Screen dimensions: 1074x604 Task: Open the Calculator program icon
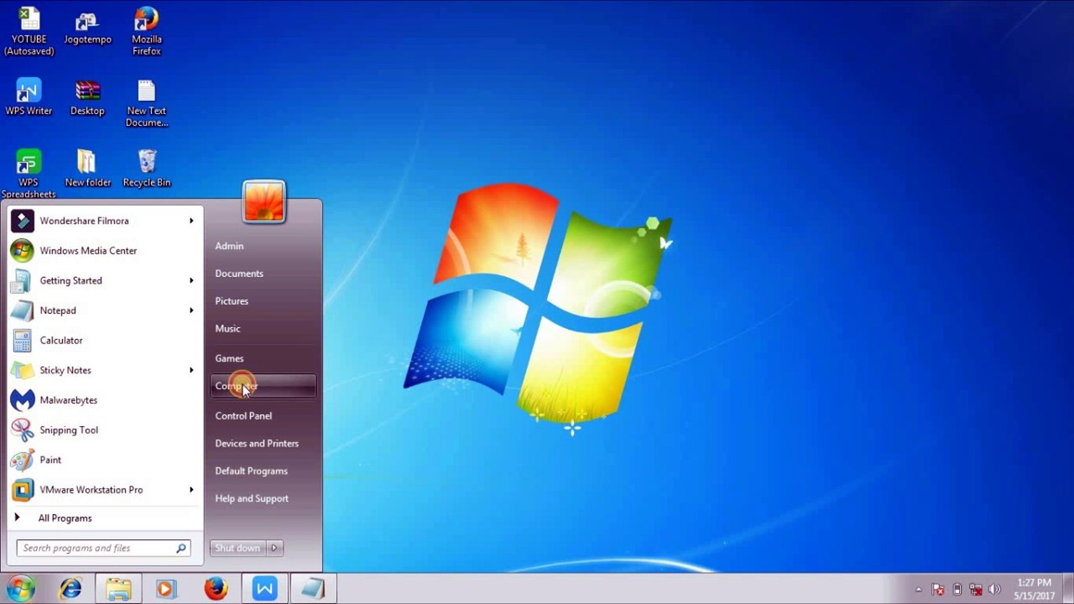coord(22,341)
